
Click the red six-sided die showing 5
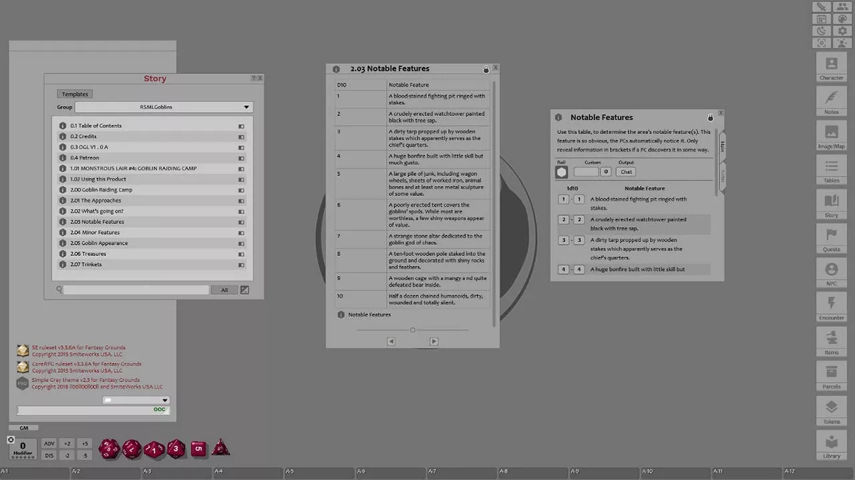[x=198, y=449]
